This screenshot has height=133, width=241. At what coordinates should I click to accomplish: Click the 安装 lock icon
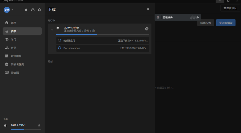tap(7, 31)
